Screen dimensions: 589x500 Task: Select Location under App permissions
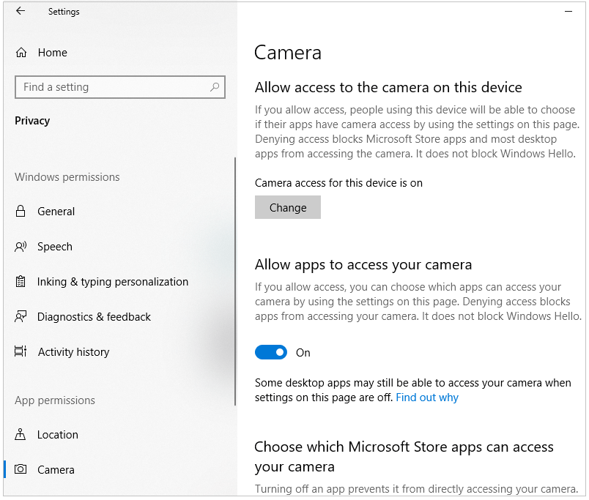click(59, 434)
